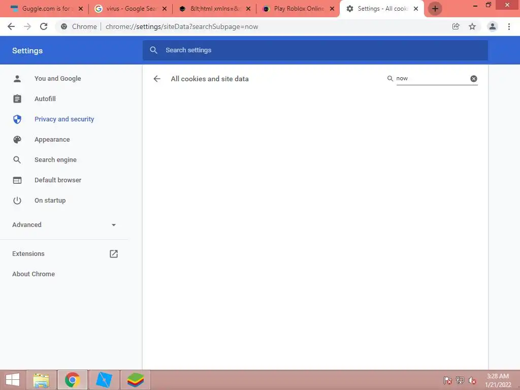Minimize the Chrome window
This screenshot has width=520, height=390.
coord(475,6)
